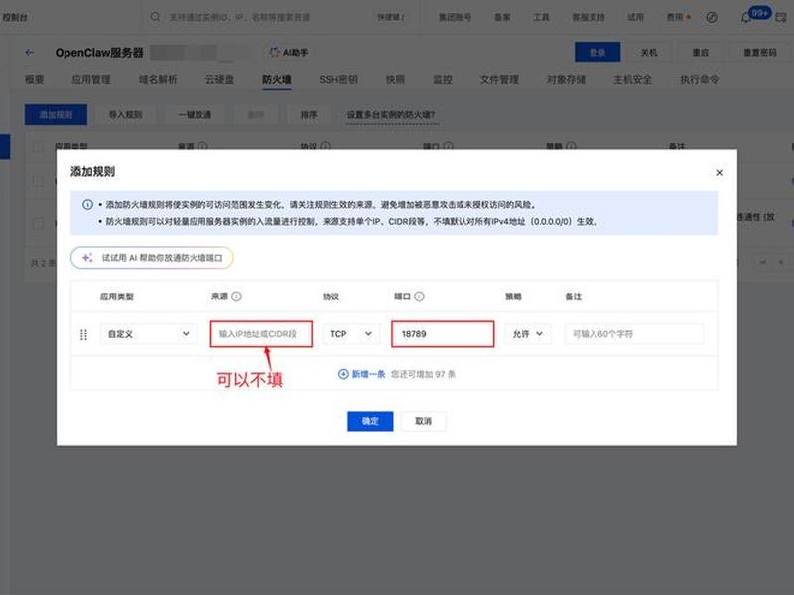Click the search magnifier icon in top bar

tap(155, 17)
